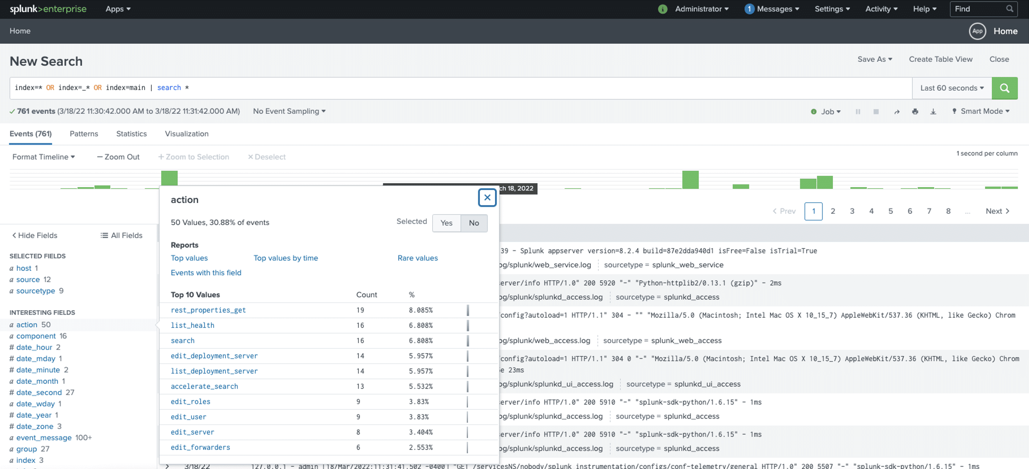Open All Fields list
The width and height of the screenshot is (1029, 469).
tap(121, 235)
